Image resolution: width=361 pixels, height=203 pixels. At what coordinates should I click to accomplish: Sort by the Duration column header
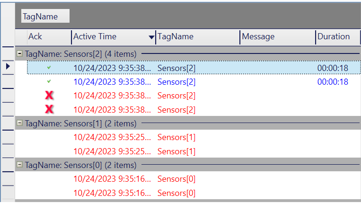[338, 37]
